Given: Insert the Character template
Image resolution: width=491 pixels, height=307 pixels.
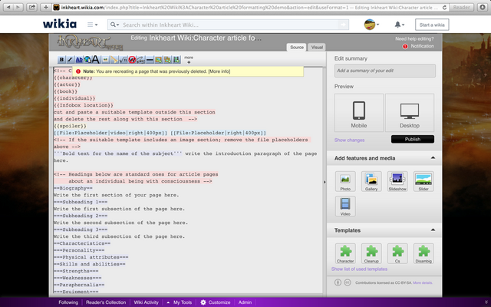Looking at the screenshot, I should [x=345, y=253].
